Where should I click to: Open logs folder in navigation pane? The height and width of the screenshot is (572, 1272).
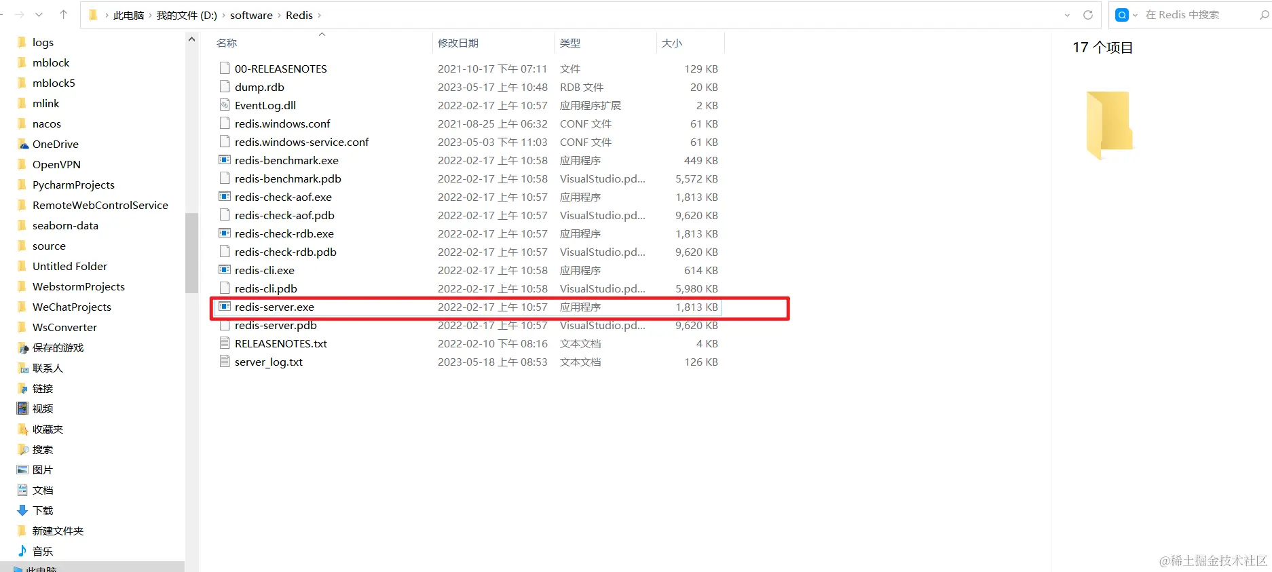[43, 42]
